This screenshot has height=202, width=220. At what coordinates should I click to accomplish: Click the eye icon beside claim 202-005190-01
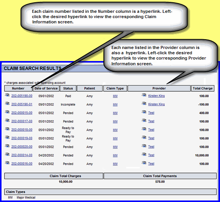click(7, 104)
